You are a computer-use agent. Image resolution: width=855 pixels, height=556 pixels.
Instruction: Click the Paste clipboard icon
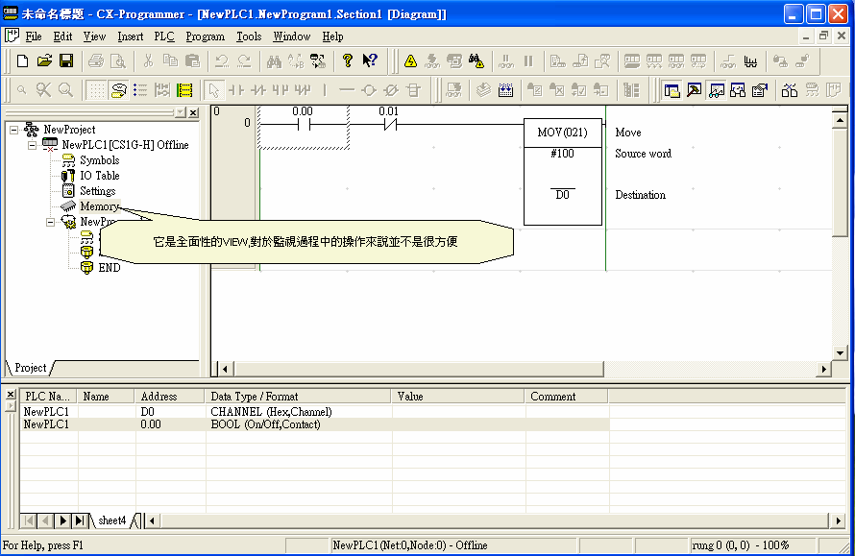point(192,60)
